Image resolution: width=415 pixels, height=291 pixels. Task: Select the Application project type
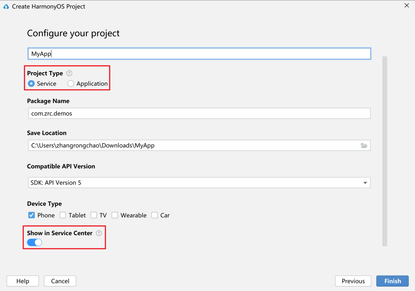[71, 84]
